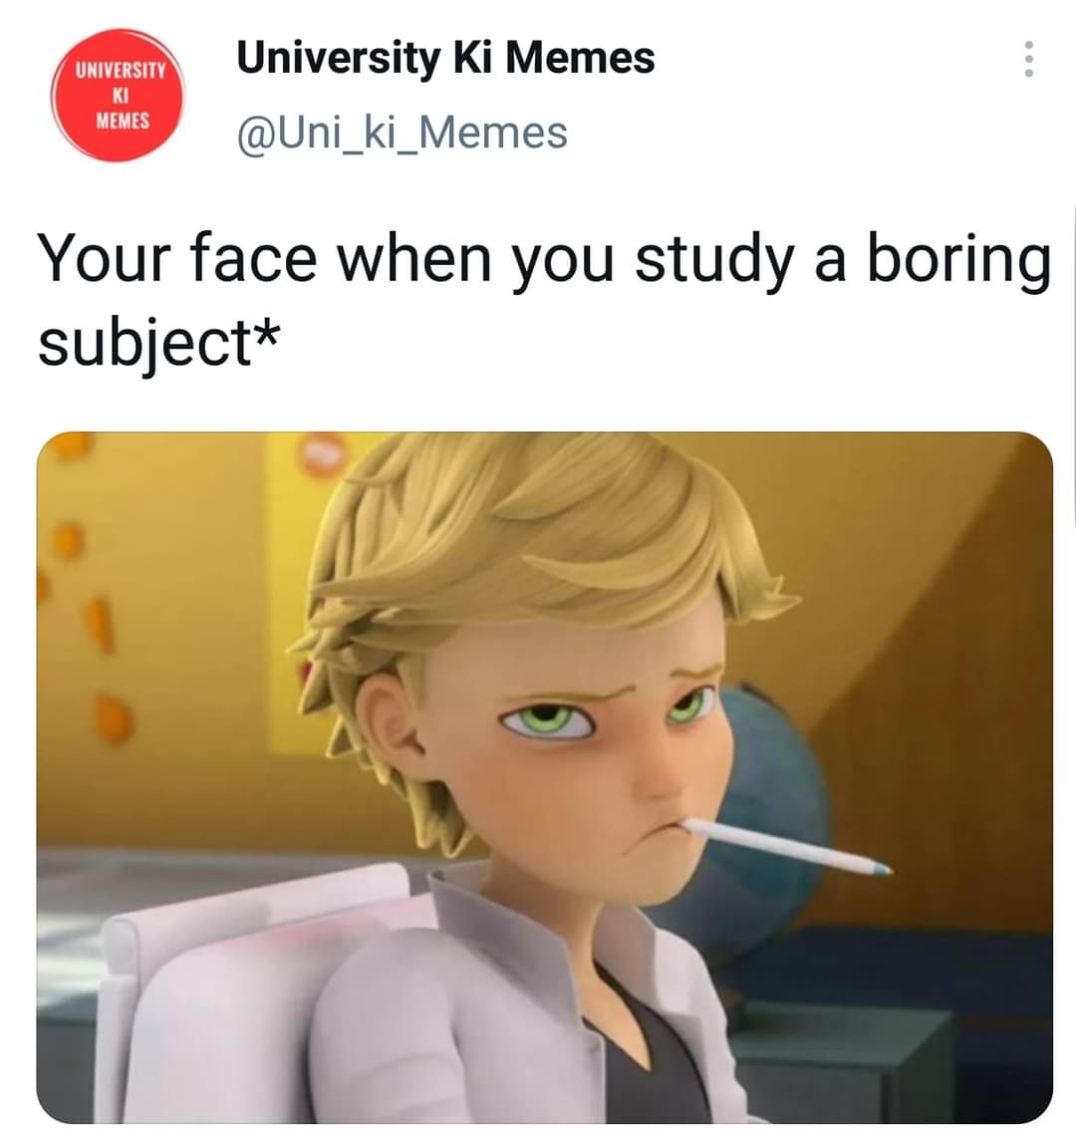1076x1131 pixels.
Task: Open the attached meme image
Action: tap(545, 777)
